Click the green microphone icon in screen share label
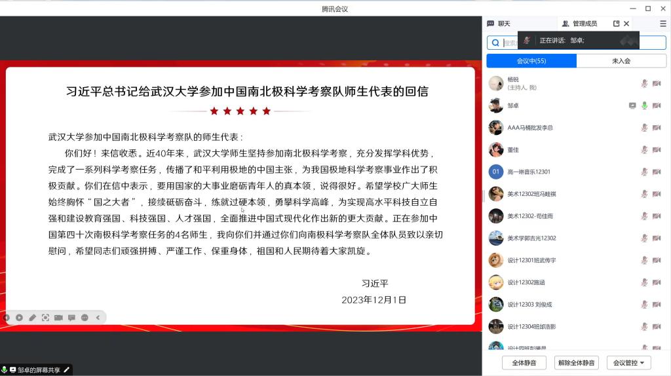 (x=5, y=369)
